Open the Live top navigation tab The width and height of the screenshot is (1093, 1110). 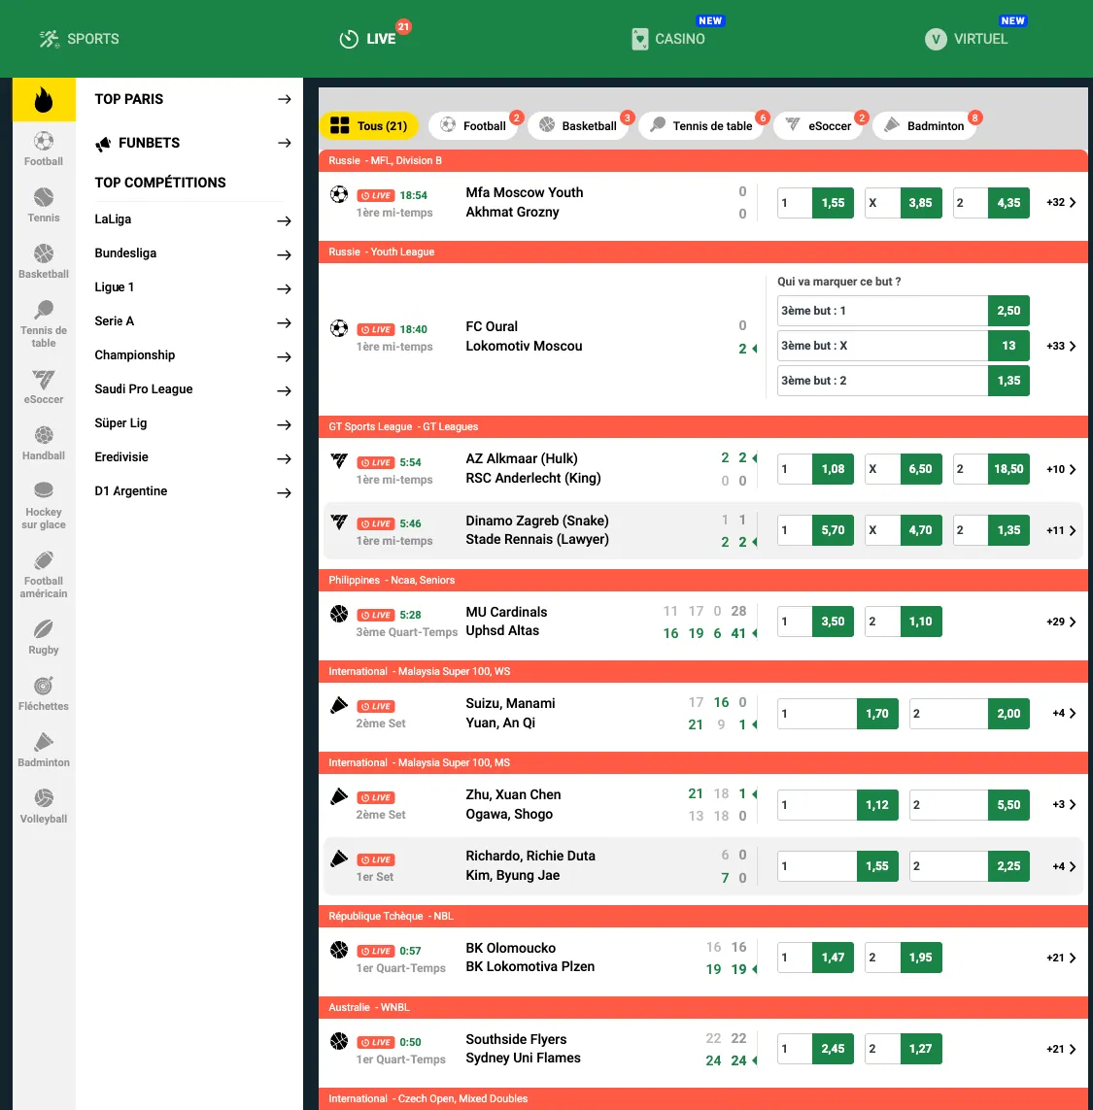[368, 39]
